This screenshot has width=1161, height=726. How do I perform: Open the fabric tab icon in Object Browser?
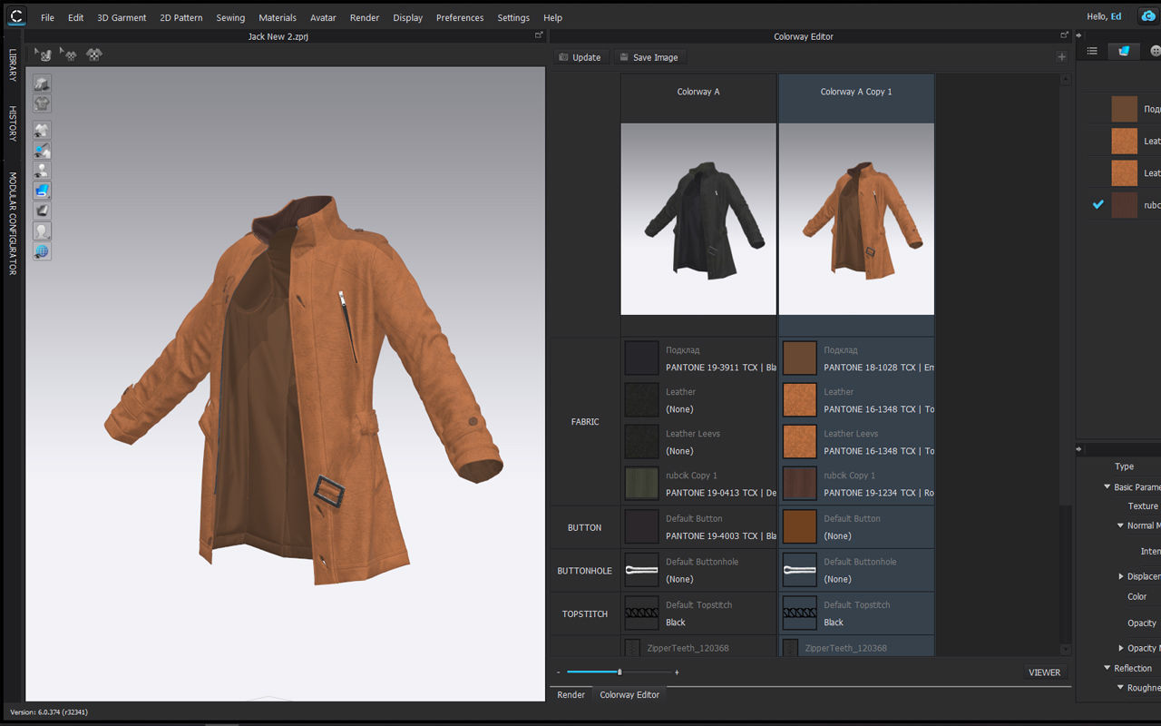1124,51
